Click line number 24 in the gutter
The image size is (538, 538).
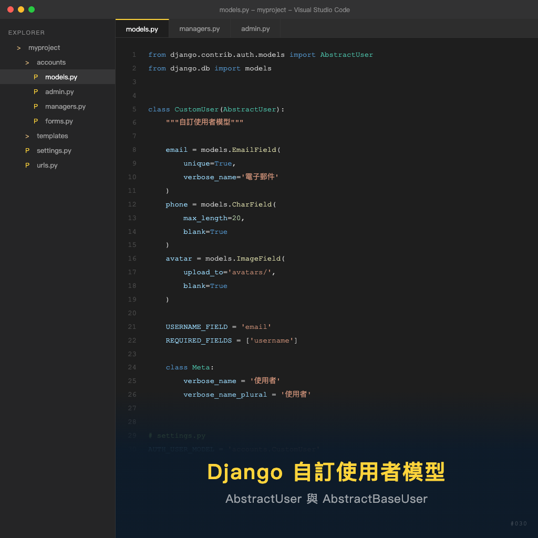click(132, 367)
